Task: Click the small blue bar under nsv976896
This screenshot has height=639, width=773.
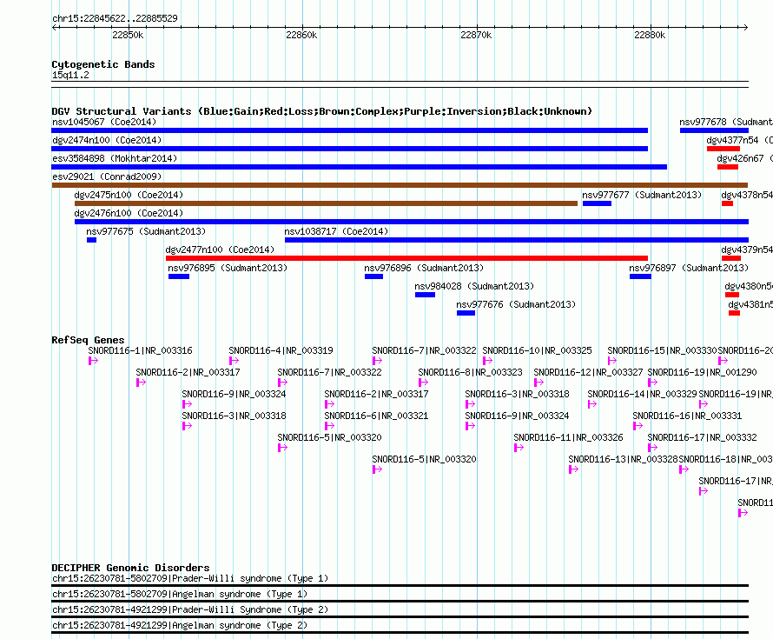Action: [x=373, y=276]
